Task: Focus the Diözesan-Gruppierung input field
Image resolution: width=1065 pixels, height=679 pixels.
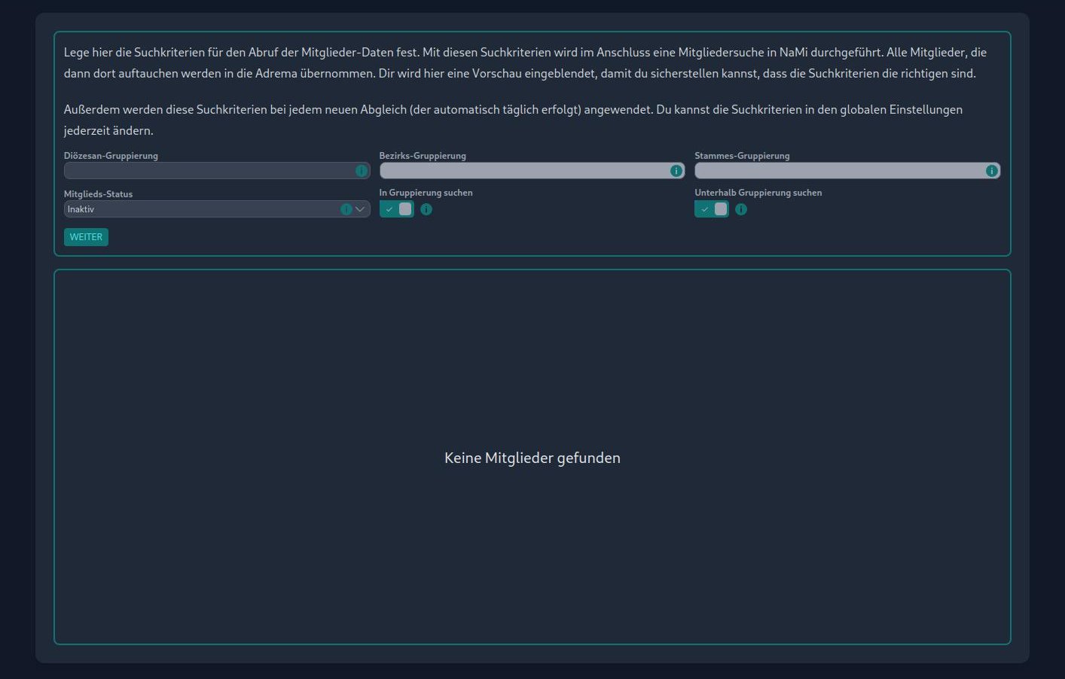Action: pos(208,171)
